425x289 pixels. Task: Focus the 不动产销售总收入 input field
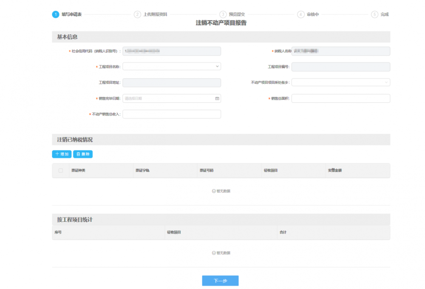pyautogui.click(x=172, y=114)
